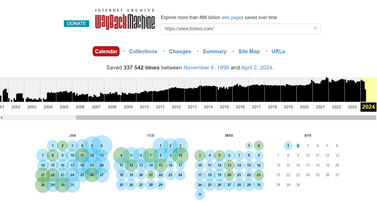Click the DONATE button
This screenshot has width=377, height=202.
point(77,24)
